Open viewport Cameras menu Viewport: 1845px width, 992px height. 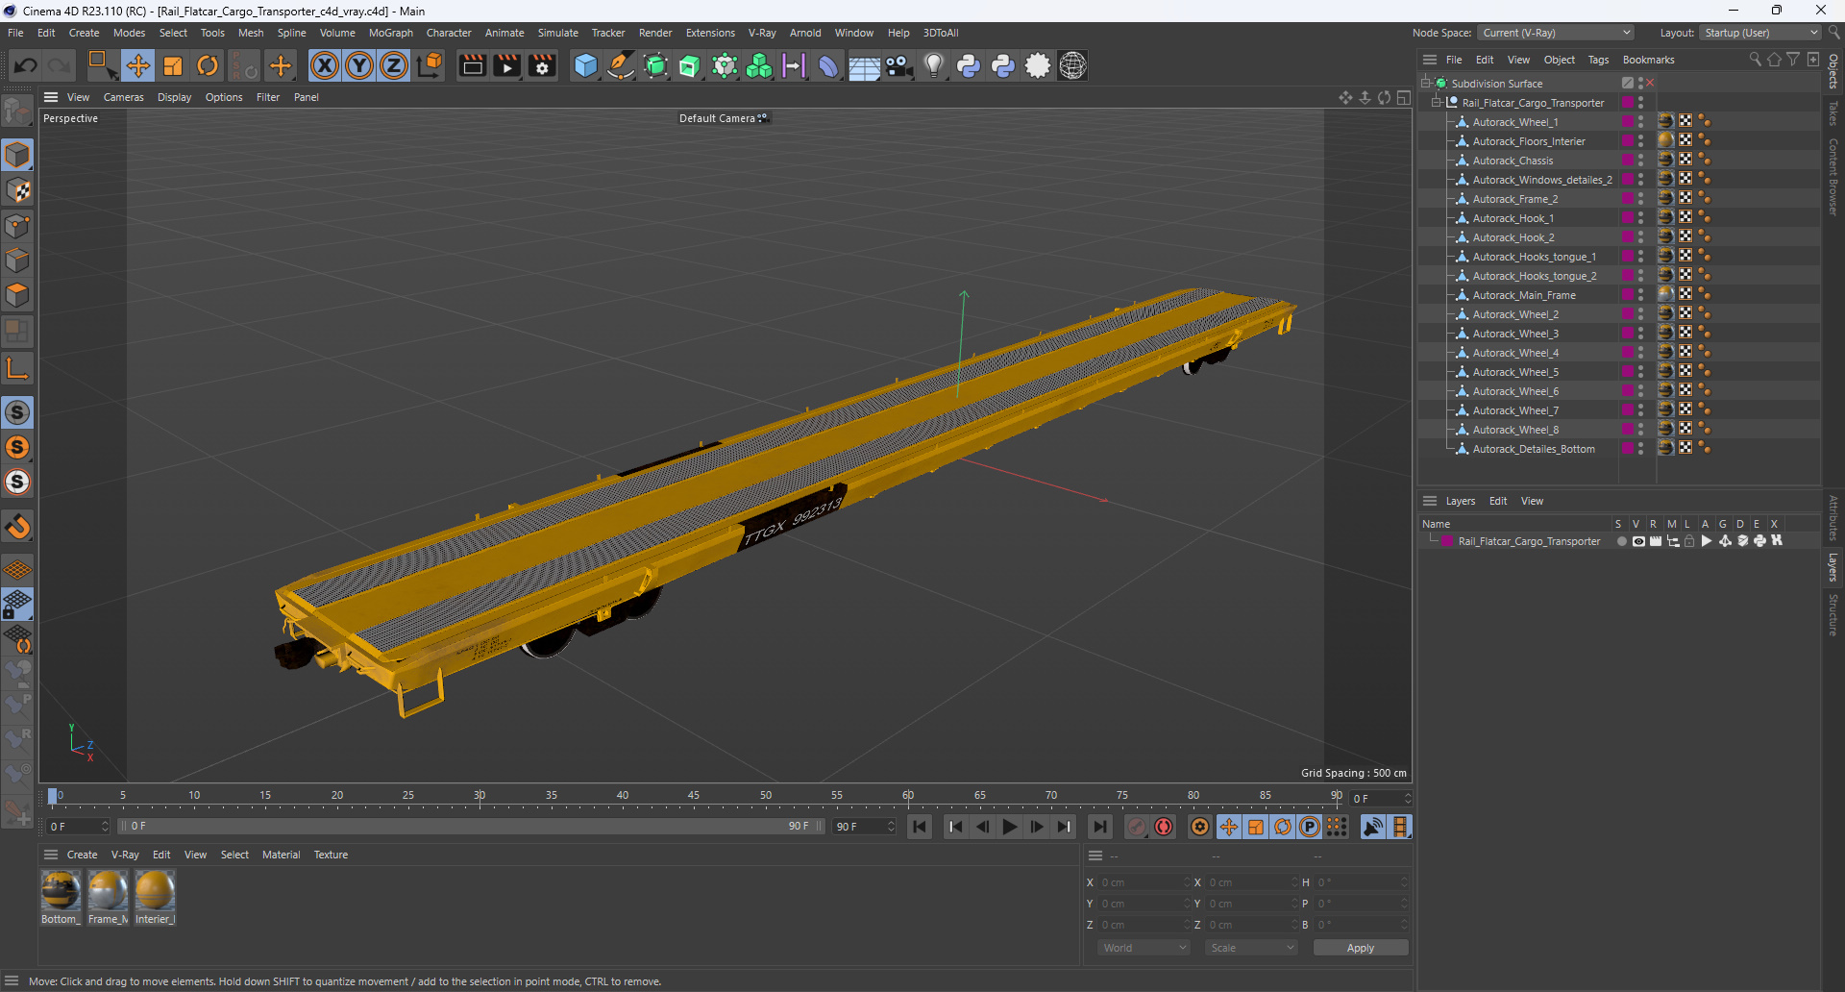(123, 97)
